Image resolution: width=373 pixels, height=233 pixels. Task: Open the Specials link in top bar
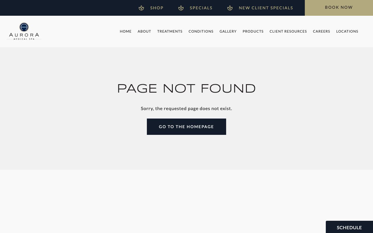[x=201, y=8]
